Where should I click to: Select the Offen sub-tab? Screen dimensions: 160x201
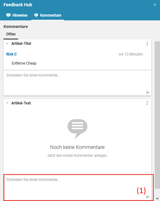tap(11, 34)
